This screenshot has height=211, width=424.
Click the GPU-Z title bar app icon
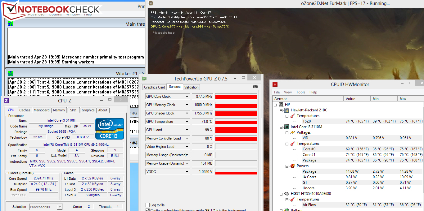pyautogui.click(x=144, y=79)
